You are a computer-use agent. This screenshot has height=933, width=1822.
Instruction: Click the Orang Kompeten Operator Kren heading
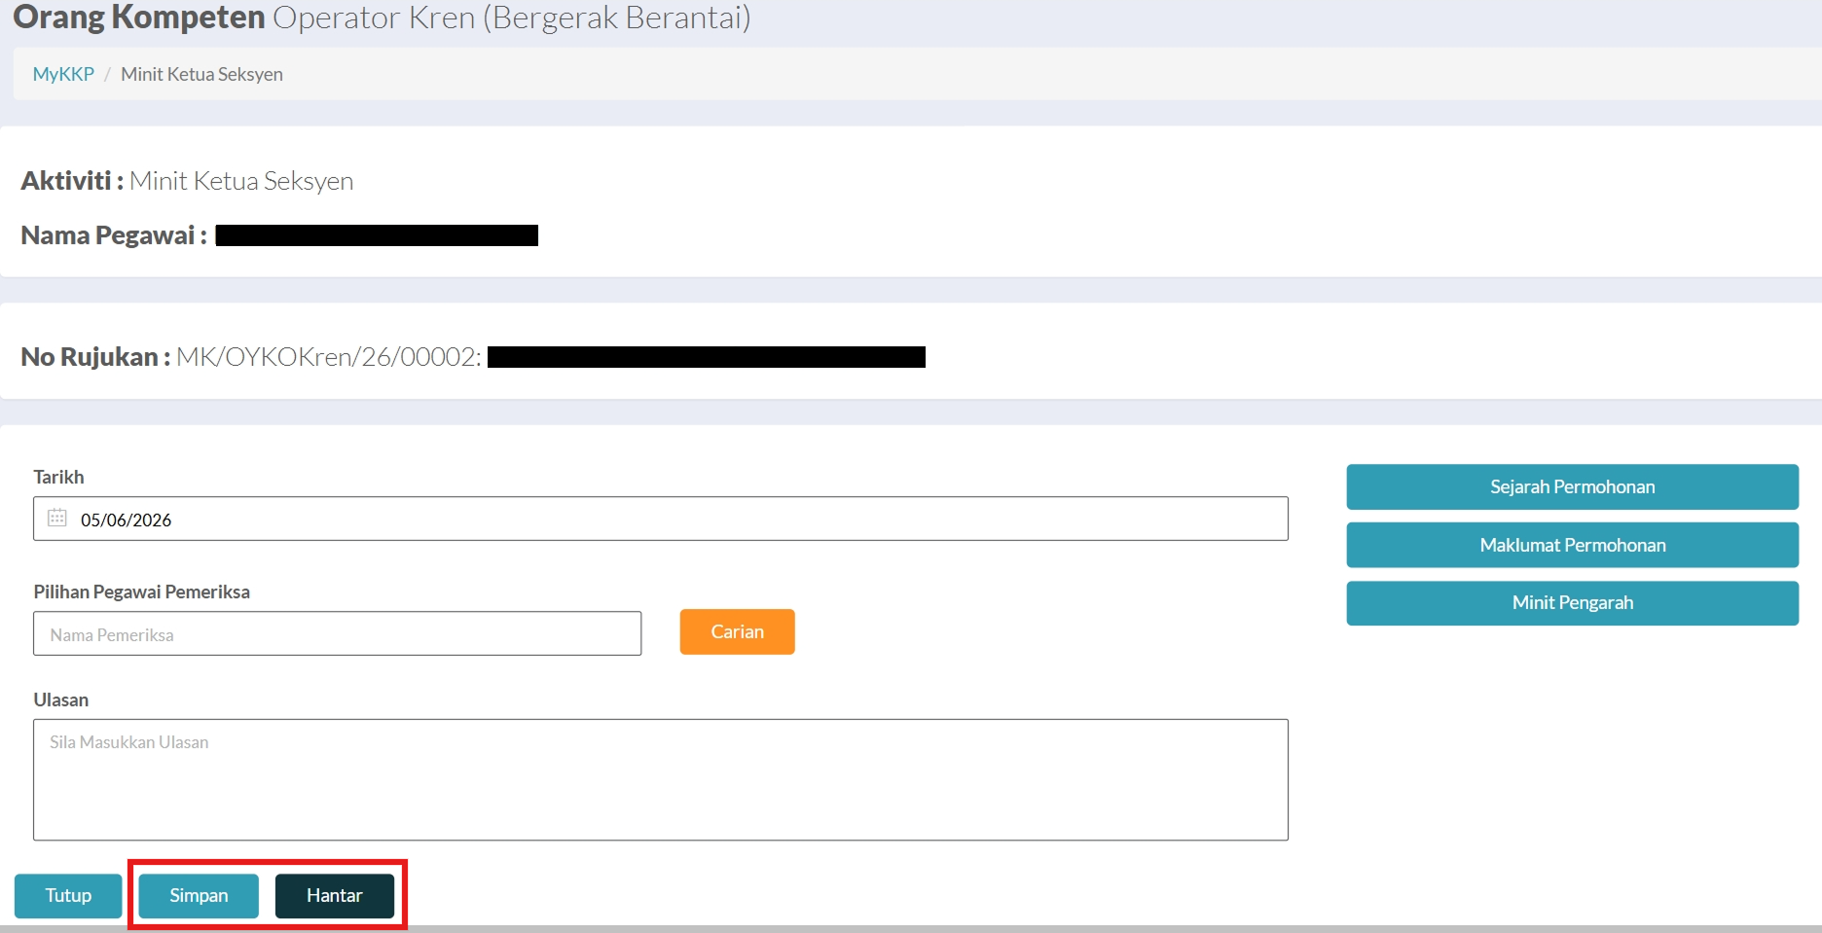click(382, 18)
